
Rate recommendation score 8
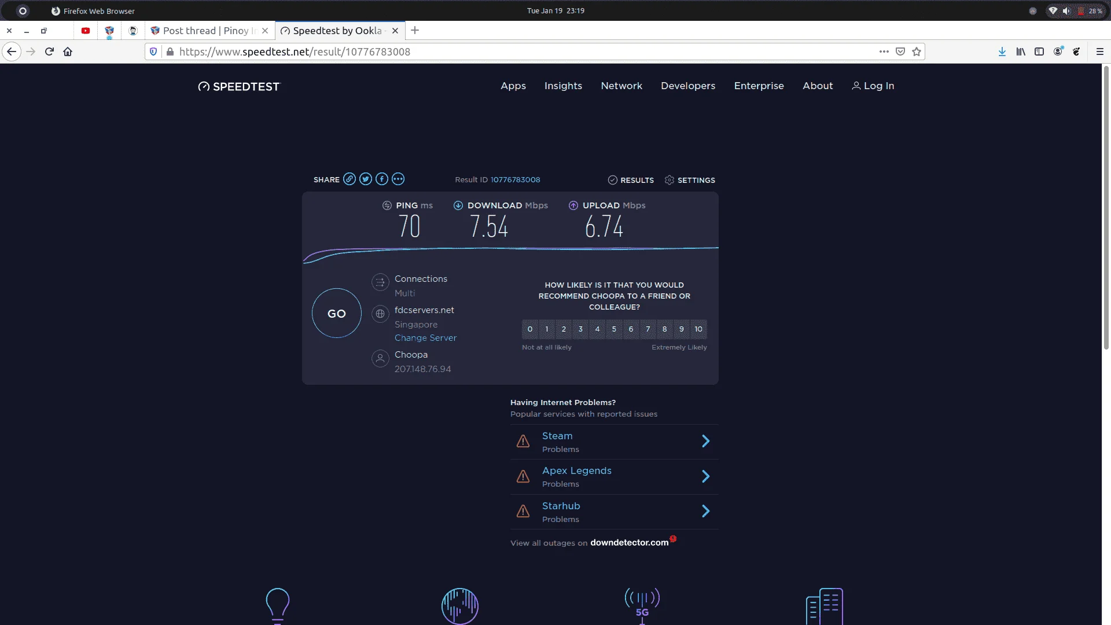(x=664, y=329)
